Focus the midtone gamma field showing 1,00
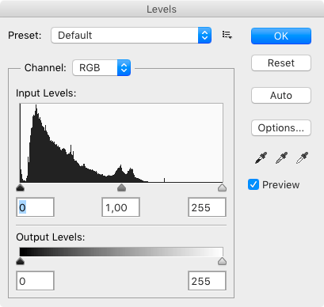 pos(120,207)
